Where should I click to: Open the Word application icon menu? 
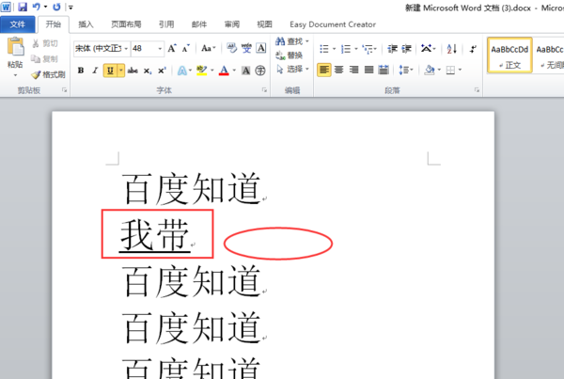pyautogui.click(x=6, y=7)
